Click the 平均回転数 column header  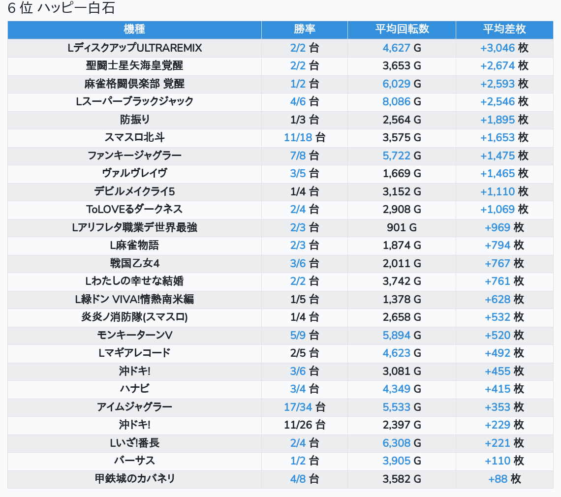pyautogui.click(x=402, y=30)
